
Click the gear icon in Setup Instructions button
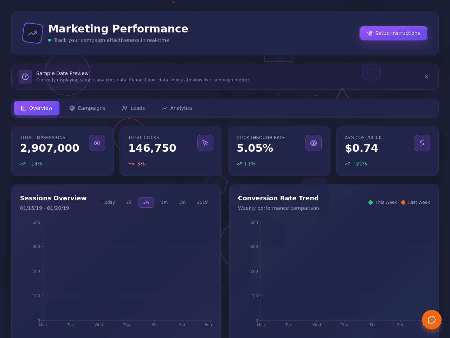pos(370,33)
